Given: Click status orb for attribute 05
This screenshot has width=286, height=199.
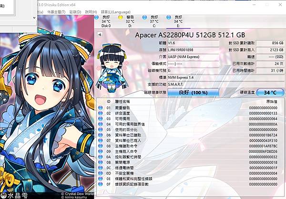Looking at the screenshot, I should (x=100, y=129).
